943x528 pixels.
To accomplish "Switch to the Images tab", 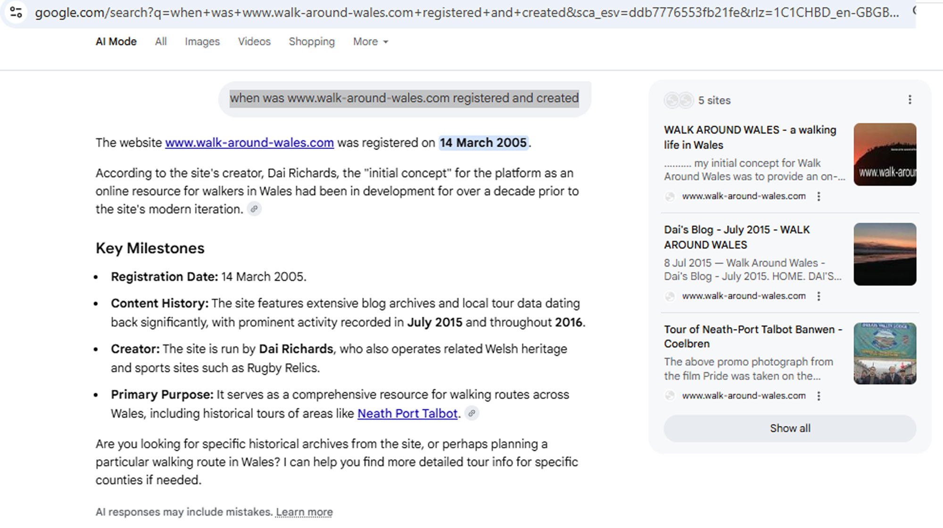I will pyautogui.click(x=202, y=42).
